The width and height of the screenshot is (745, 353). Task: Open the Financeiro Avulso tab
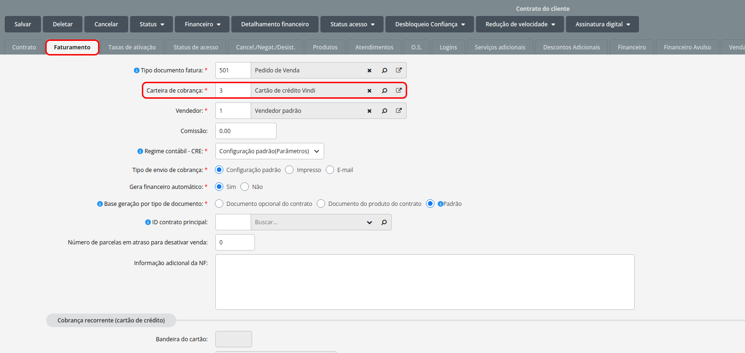[x=688, y=47]
